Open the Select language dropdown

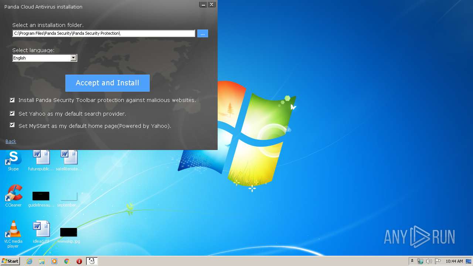(x=45, y=58)
